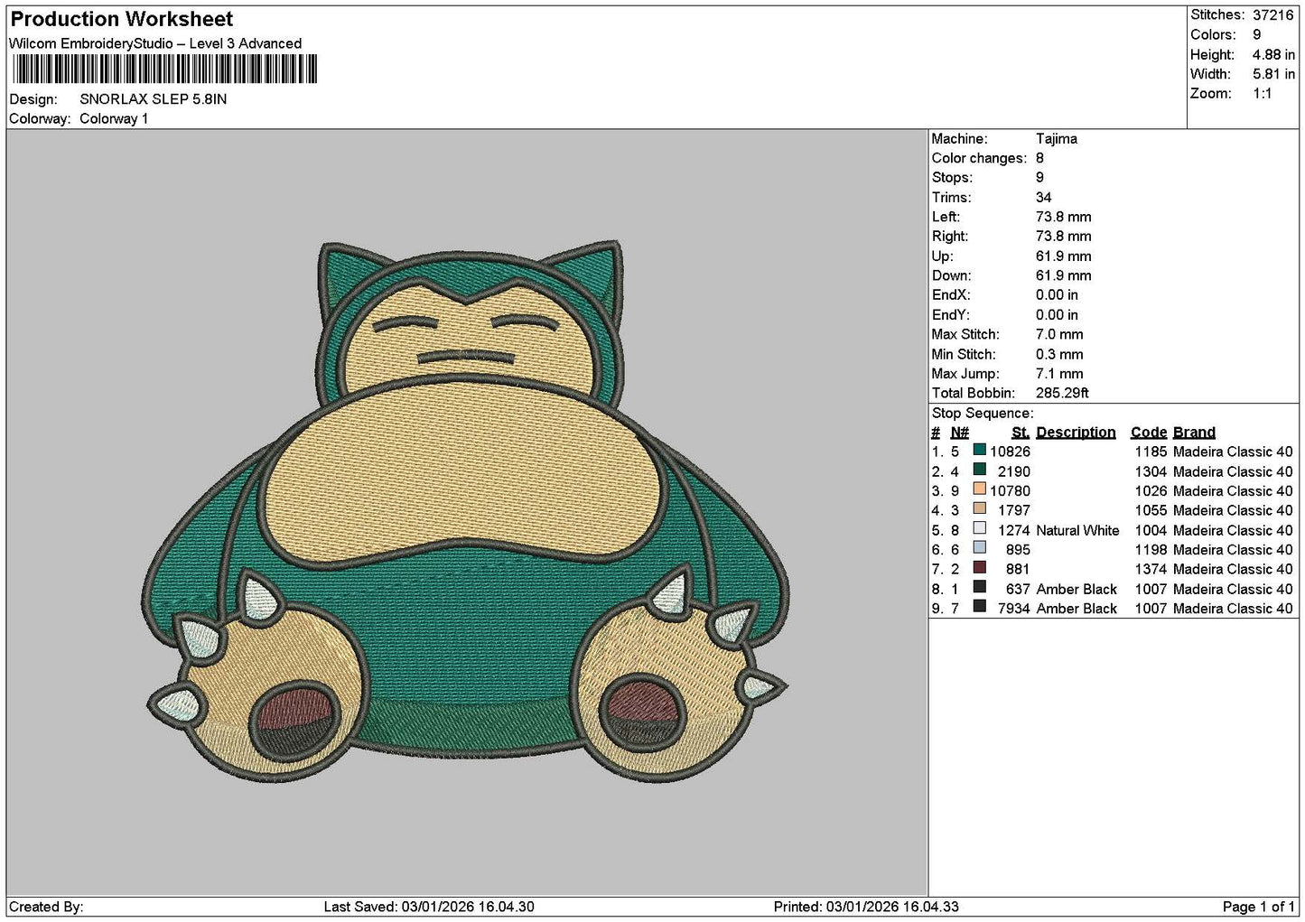Click the Natural White description text
Screen dimensions: 1305x922
point(1077,531)
